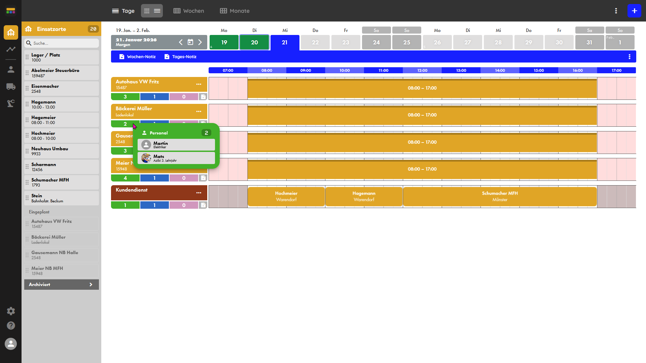Viewport: 646px width, 363px height.
Task: Switch to list rows view toggle
Action: (x=157, y=11)
